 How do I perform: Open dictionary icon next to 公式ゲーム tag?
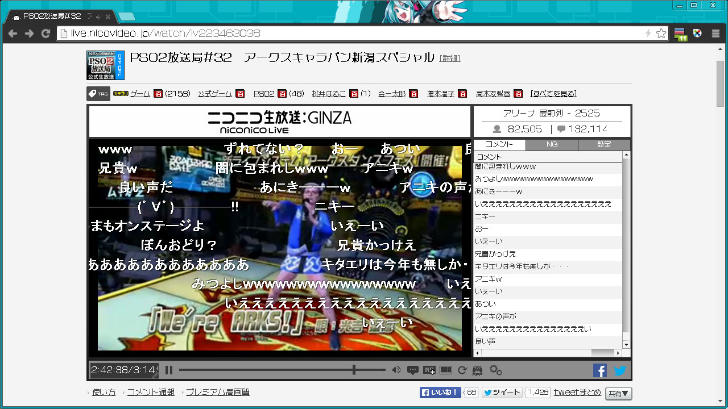(240, 94)
